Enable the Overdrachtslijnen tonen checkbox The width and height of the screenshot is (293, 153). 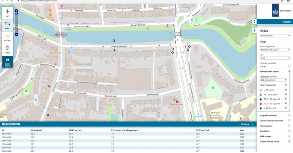coord(289,120)
